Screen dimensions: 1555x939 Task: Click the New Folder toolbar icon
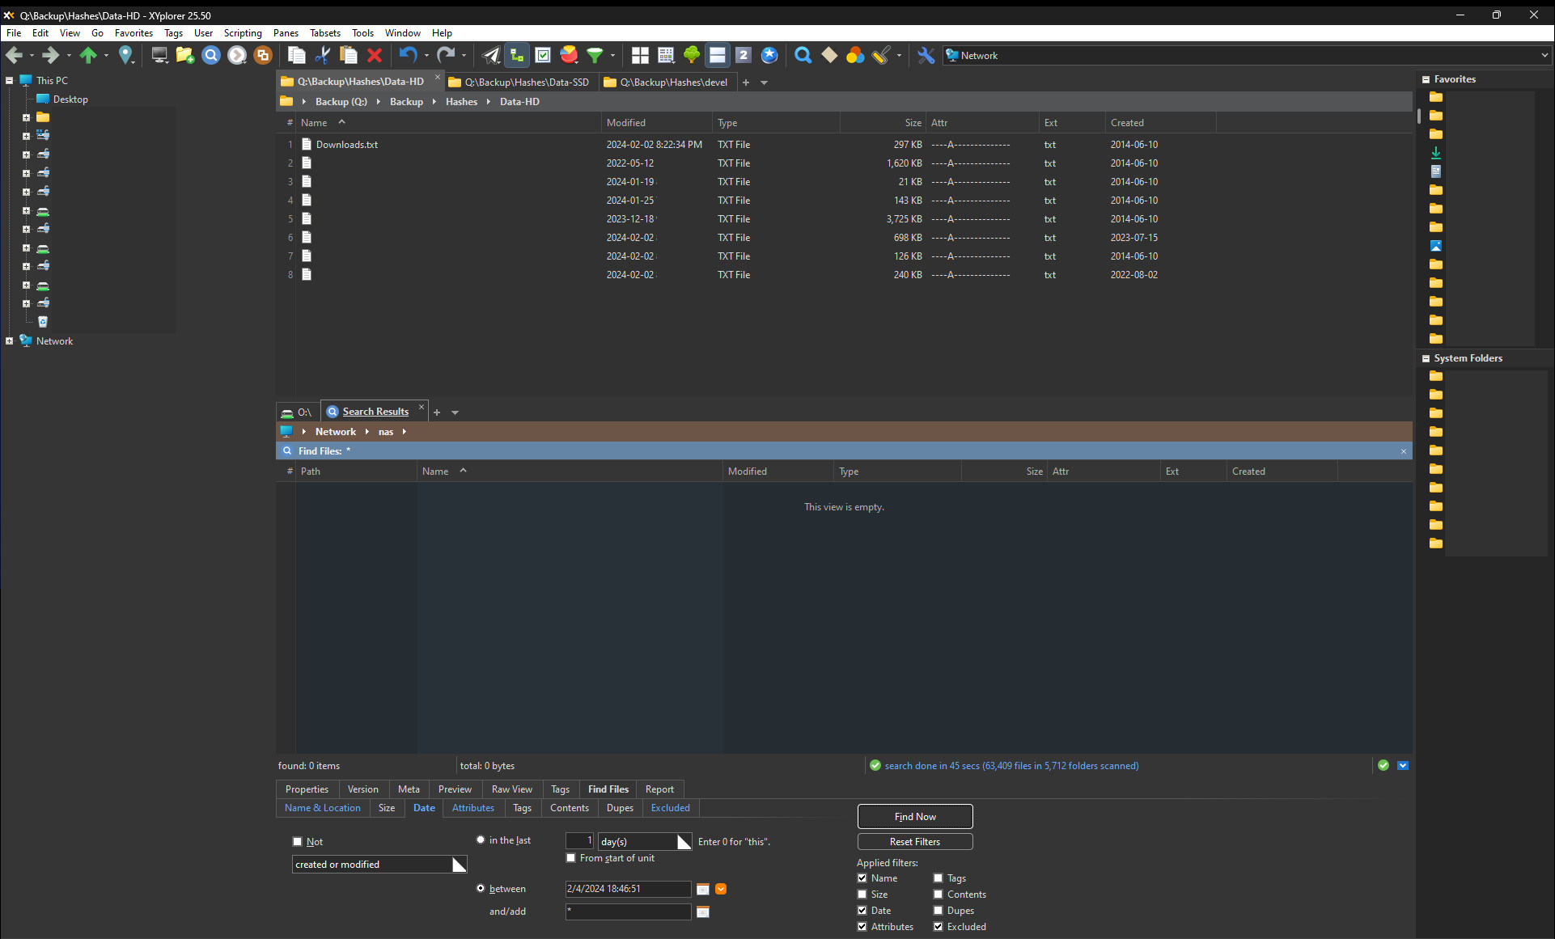point(184,55)
